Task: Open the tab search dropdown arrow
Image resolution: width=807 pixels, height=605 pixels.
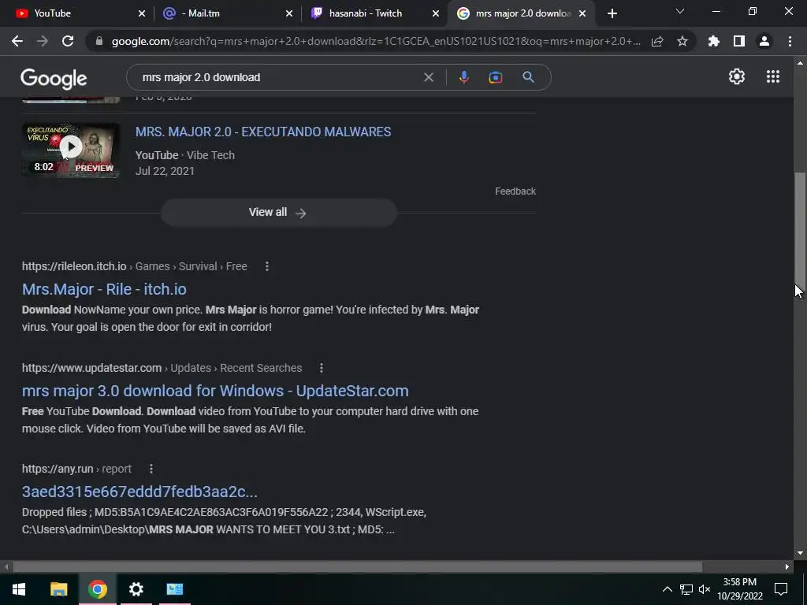Action: point(680,11)
